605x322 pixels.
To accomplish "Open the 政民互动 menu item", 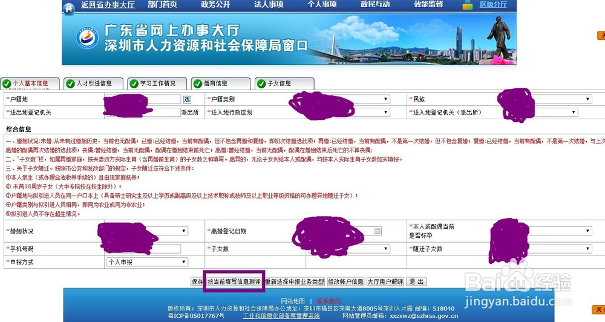I will [x=375, y=4].
